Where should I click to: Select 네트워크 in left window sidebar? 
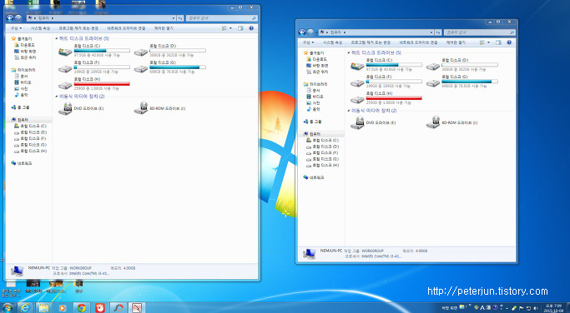[x=22, y=163]
